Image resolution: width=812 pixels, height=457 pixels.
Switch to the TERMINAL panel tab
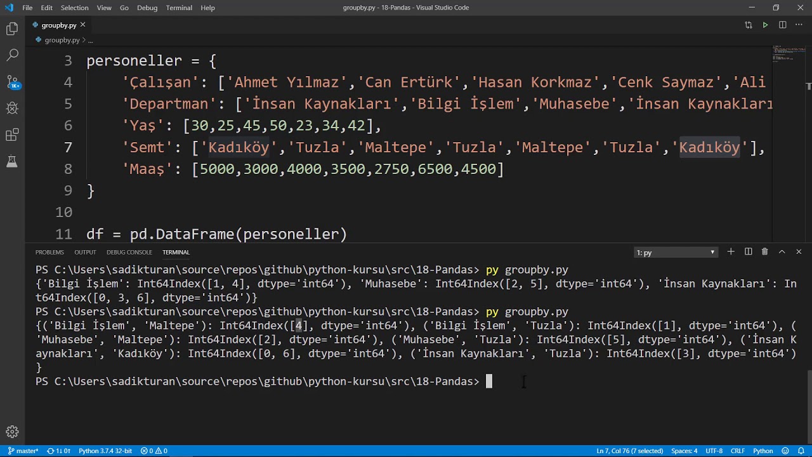pos(176,253)
